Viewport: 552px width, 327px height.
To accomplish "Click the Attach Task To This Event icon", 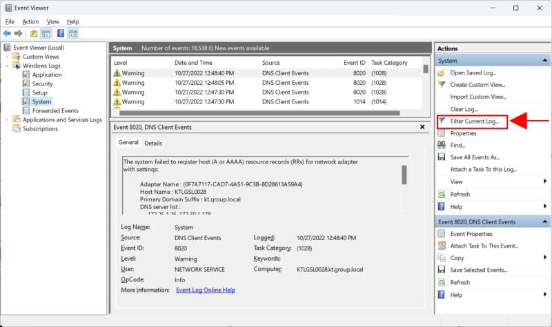I will point(442,246).
